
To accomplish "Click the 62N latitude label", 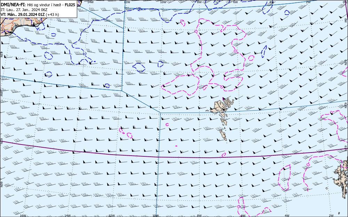I will pos(346,105).
